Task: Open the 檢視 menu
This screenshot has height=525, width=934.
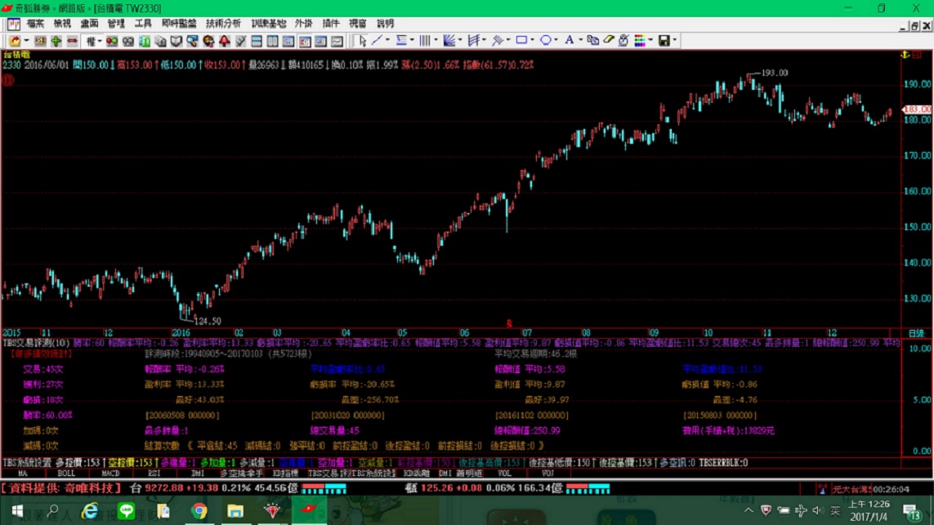Action: click(62, 24)
